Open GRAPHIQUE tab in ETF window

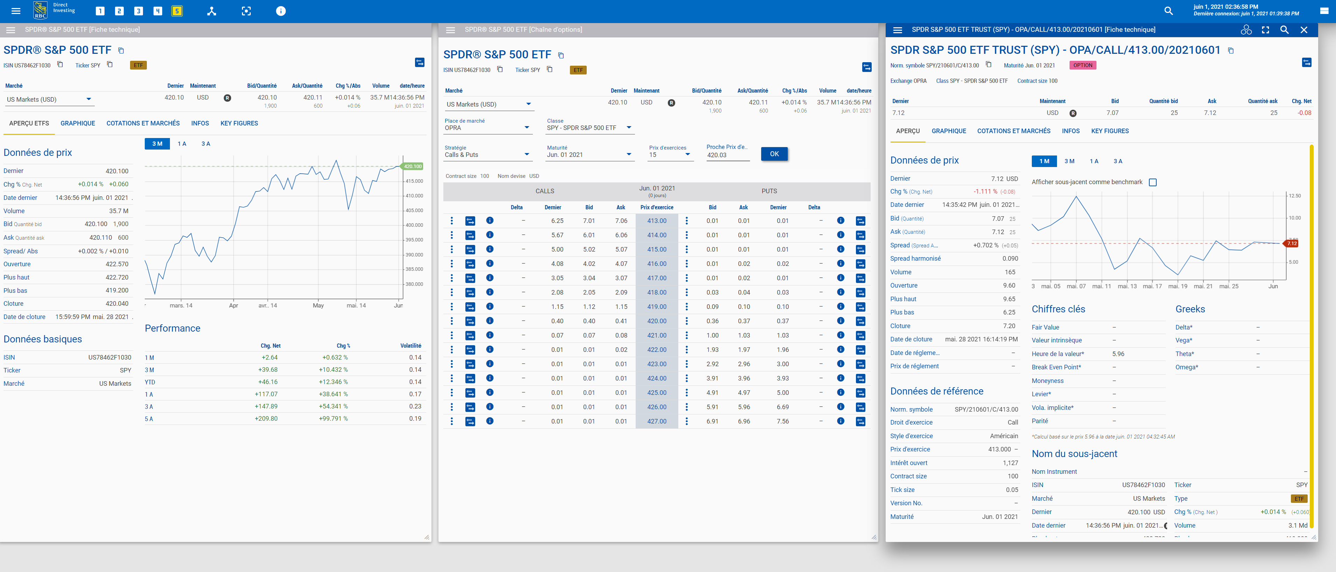[78, 123]
